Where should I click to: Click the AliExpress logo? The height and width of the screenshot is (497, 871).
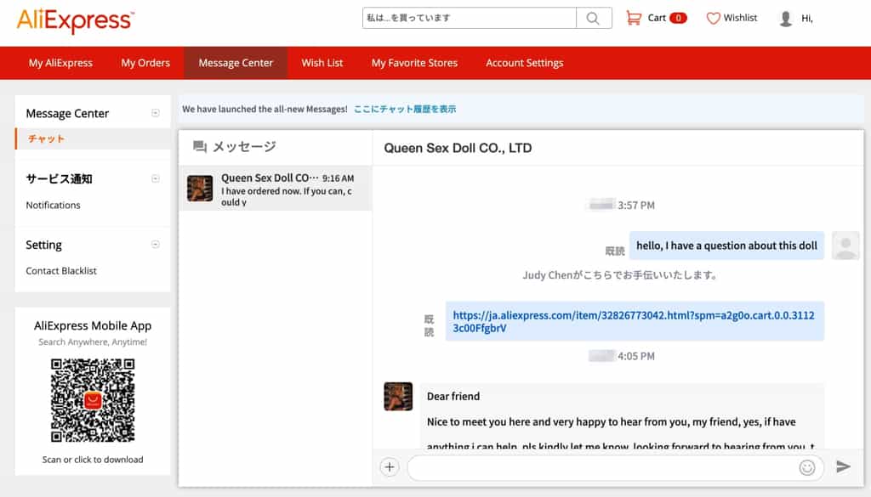(76, 21)
